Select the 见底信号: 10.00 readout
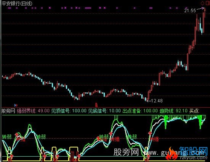Image resolution: width=210 pixels, height=162 pixels. click(x=104, y=111)
